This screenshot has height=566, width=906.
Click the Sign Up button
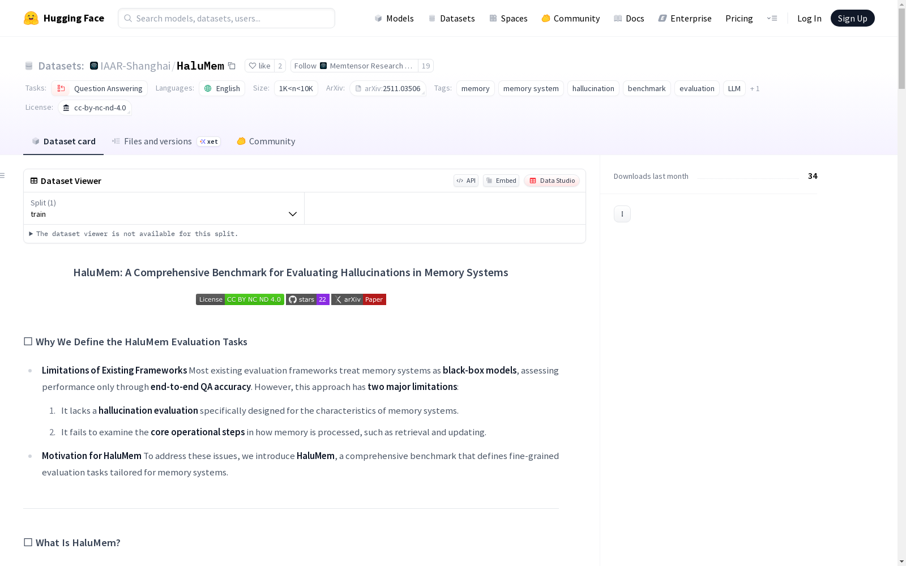point(853,18)
